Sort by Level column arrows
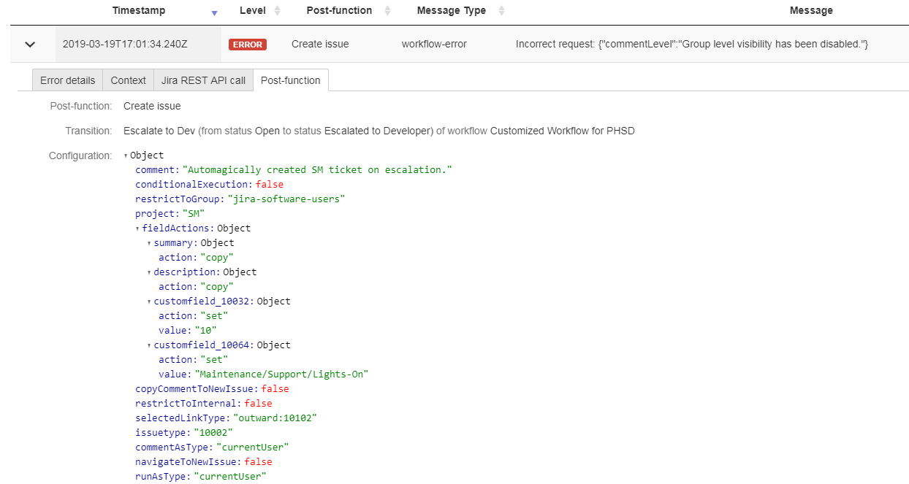The width and height of the screenshot is (909, 484). (277, 11)
